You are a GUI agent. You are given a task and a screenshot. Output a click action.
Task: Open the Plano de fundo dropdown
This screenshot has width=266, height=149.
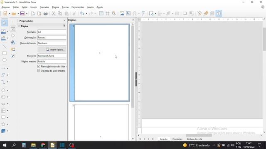[52, 43]
